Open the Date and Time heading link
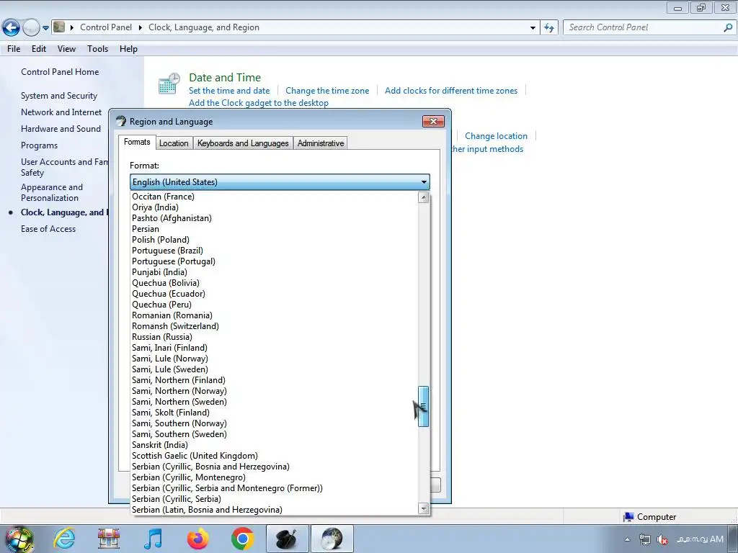The image size is (738, 553). 225,78
